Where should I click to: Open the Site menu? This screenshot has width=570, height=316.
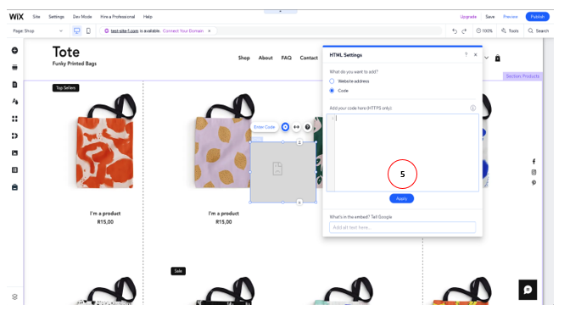[x=36, y=17]
